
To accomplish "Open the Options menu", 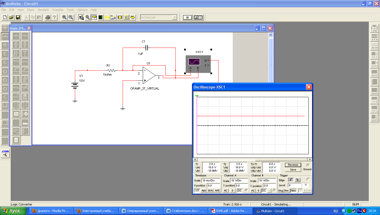I will click(82, 10).
